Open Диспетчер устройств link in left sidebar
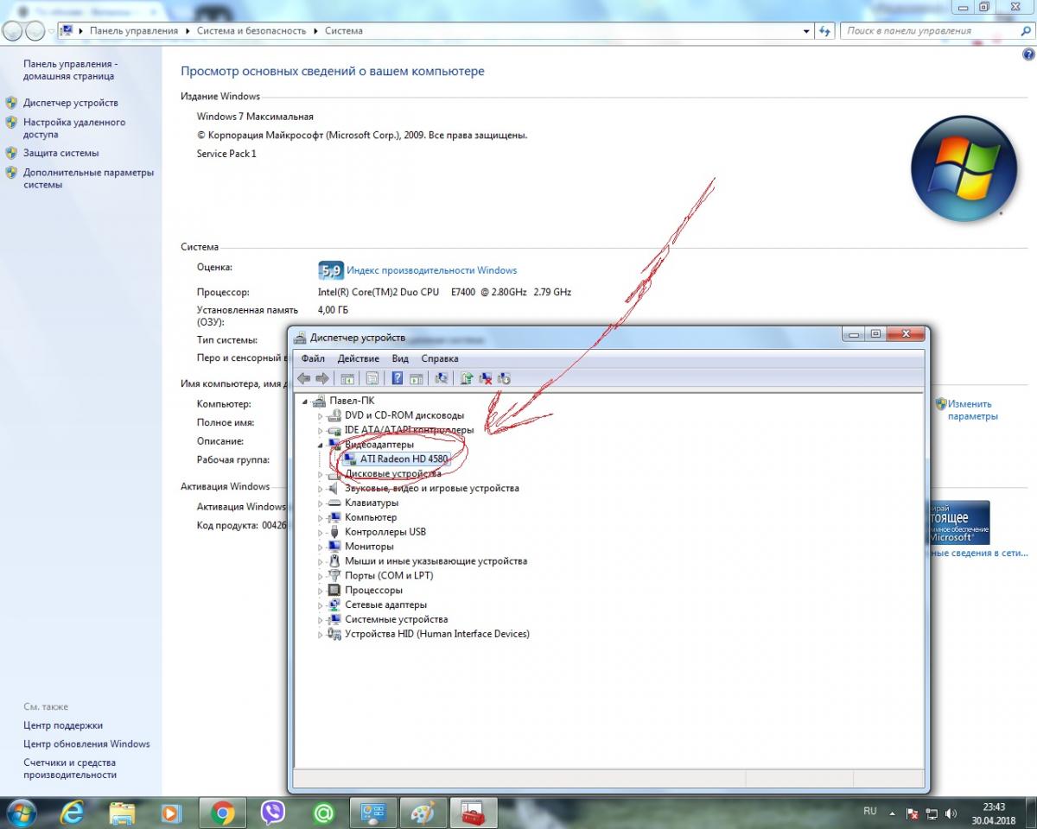Viewport: 1037px width, 829px height. point(71,103)
